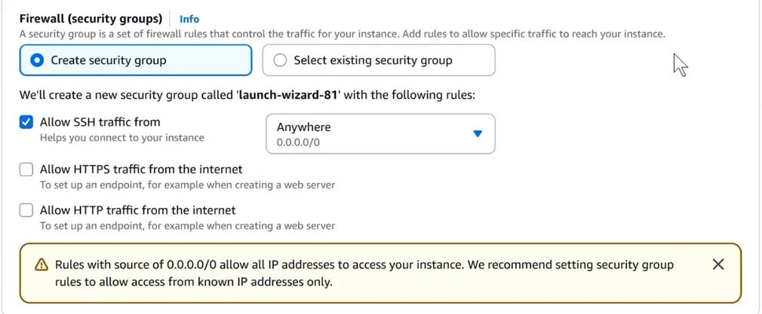This screenshot has width=762, height=314.
Task: Enable Allow HTTP traffic from the internet
Action: point(26,211)
